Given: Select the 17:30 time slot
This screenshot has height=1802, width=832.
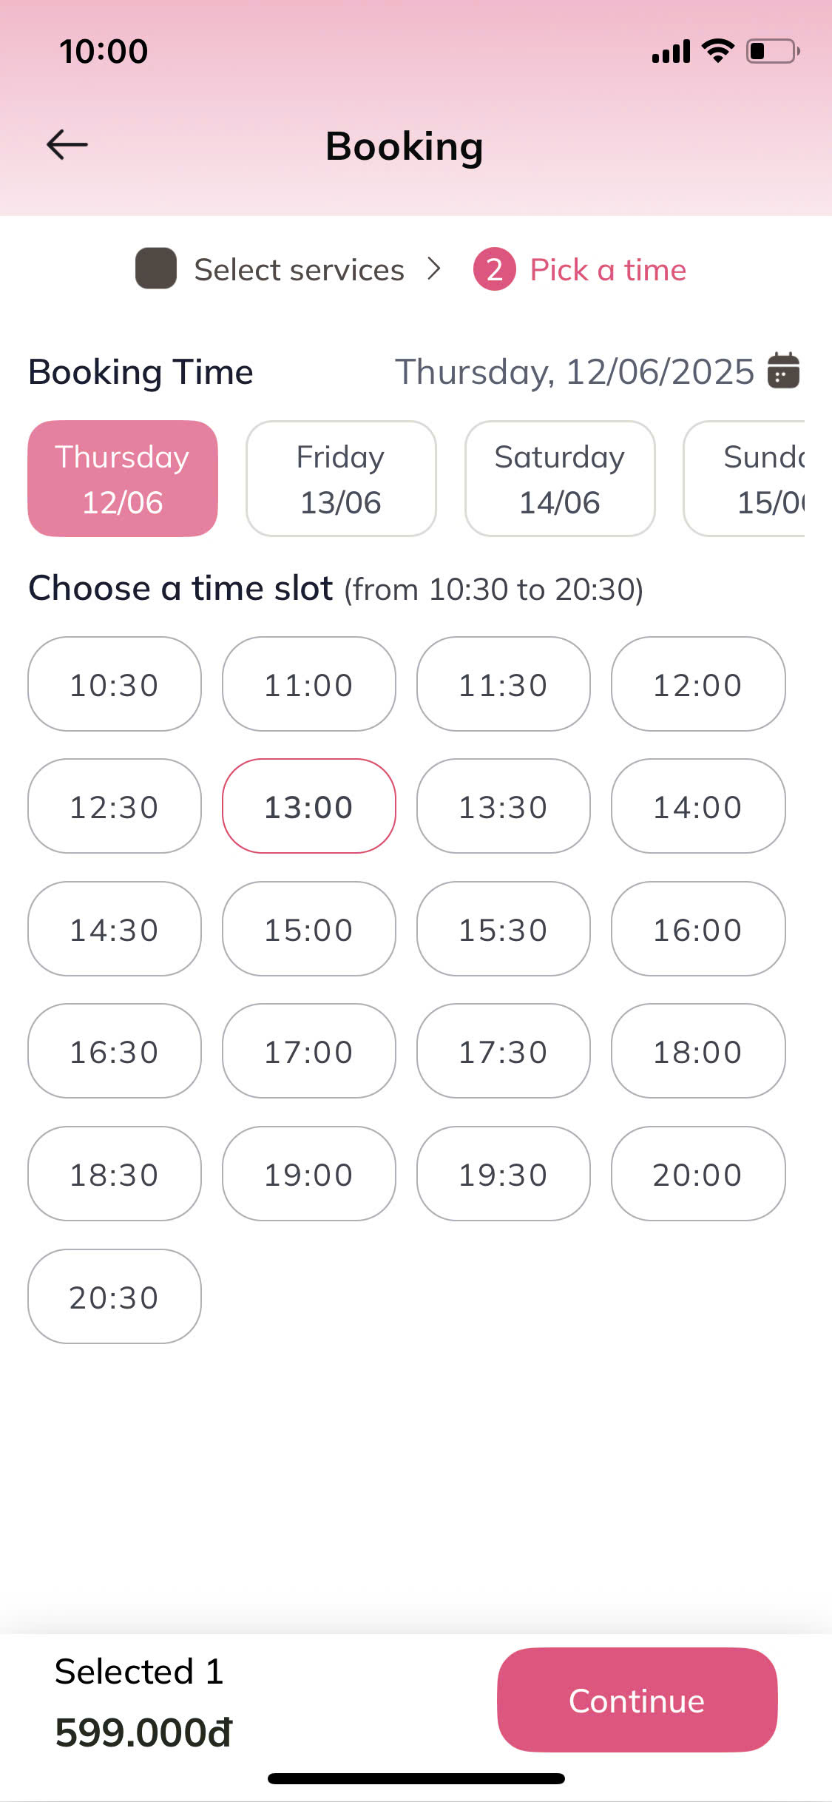Looking at the screenshot, I should pos(503,1051).
